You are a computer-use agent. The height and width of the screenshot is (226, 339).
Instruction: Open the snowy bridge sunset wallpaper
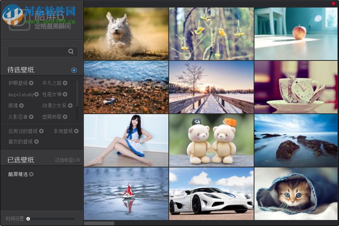[212, 87]
